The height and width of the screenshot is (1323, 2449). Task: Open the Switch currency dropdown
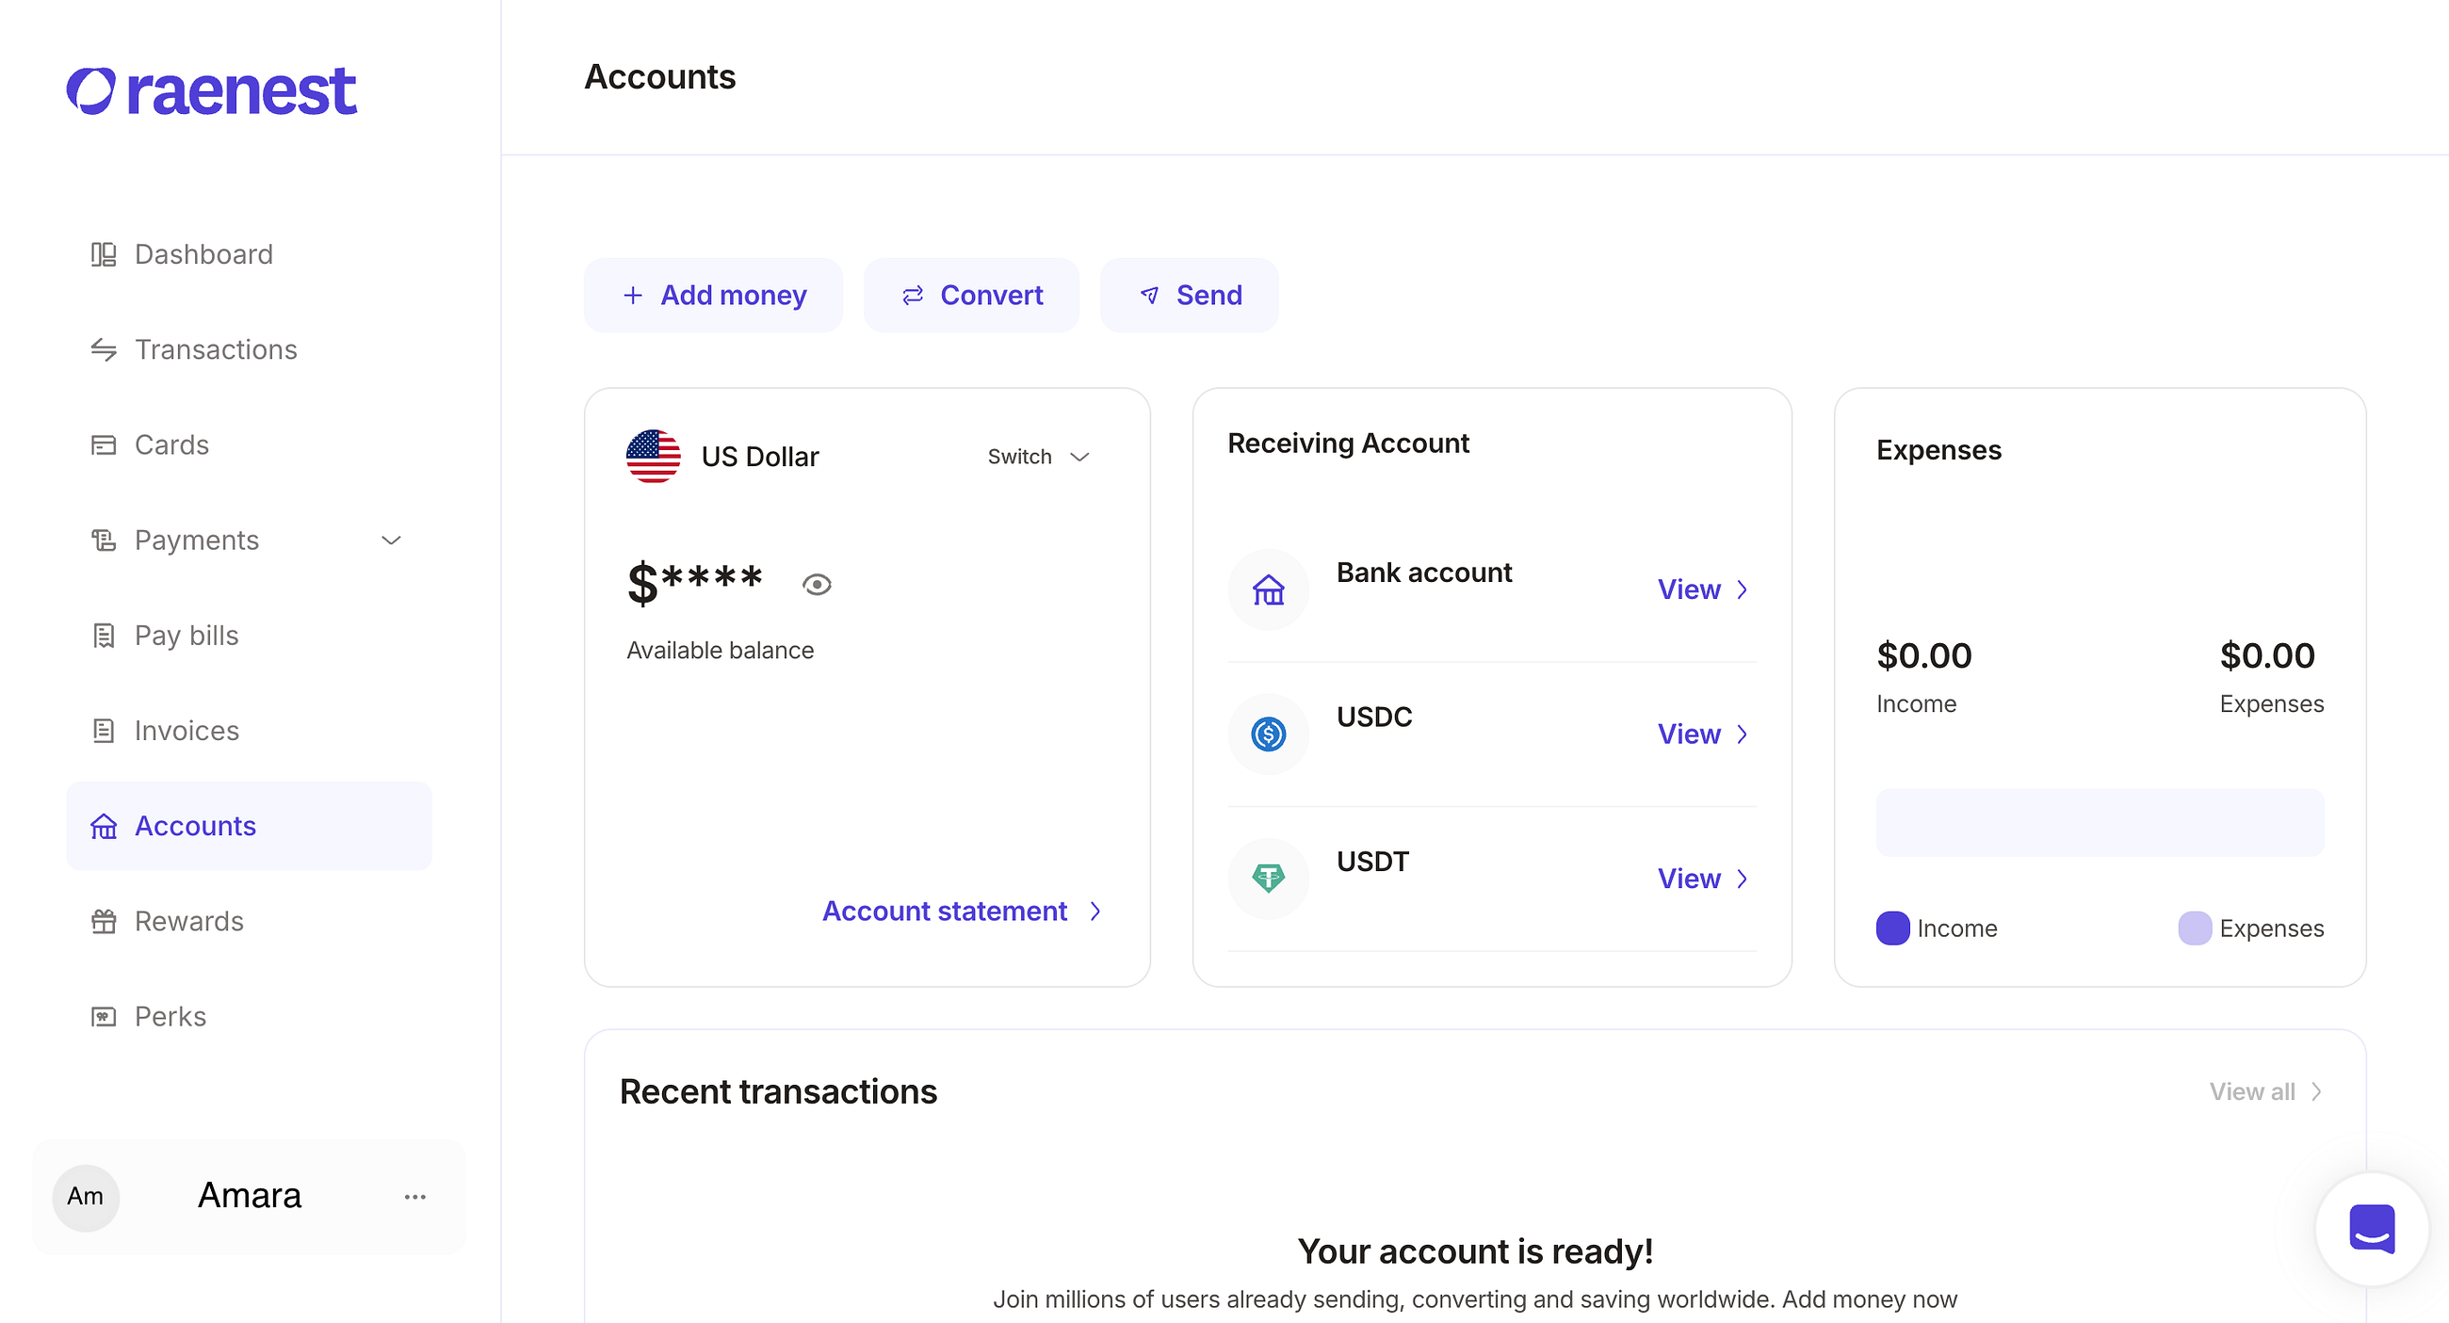click(1038, 456)
